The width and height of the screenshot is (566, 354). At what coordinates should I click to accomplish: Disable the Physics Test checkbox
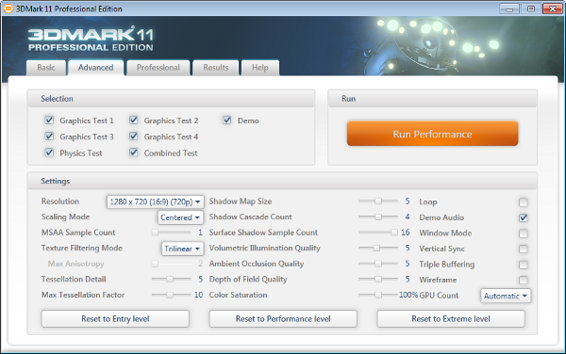pyautogui.click(x=49, y=153)
